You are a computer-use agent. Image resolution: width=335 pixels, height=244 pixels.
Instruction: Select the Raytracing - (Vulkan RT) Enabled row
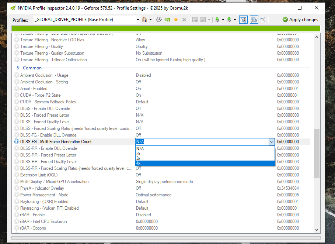pos(161,208)
